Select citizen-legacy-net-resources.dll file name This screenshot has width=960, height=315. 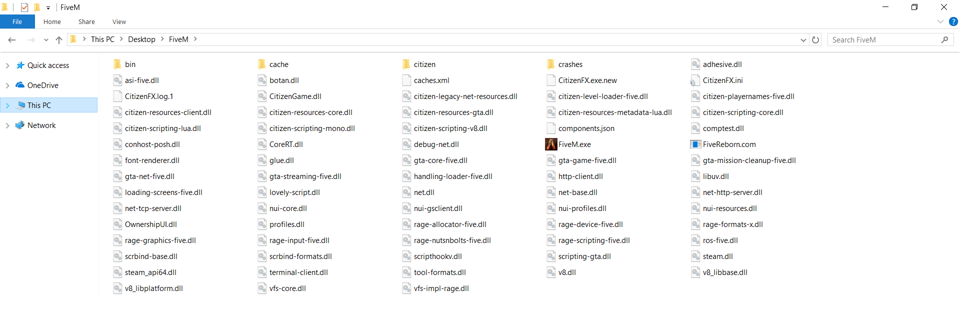click(465, 96)
